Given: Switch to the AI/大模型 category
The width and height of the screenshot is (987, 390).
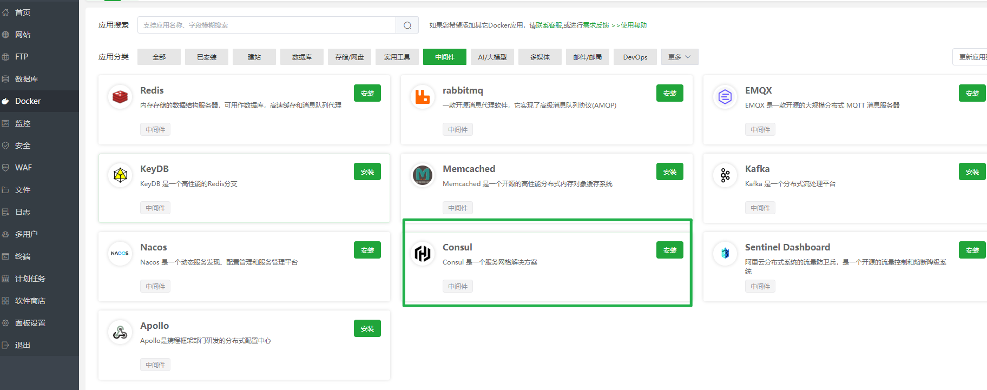Looking at the screenshot, I should 492,57.
